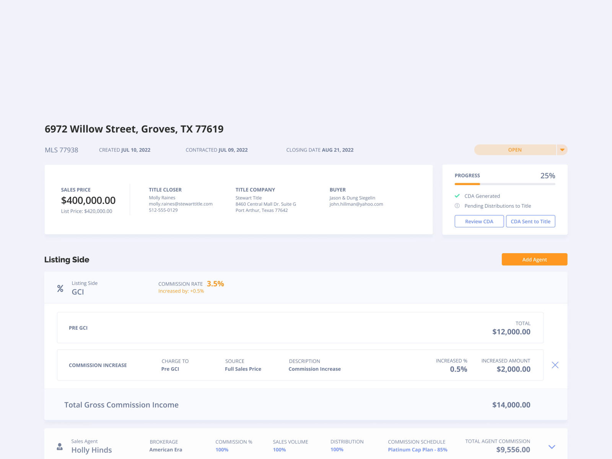Click the Commission Increase description value

tap(314, 369)
